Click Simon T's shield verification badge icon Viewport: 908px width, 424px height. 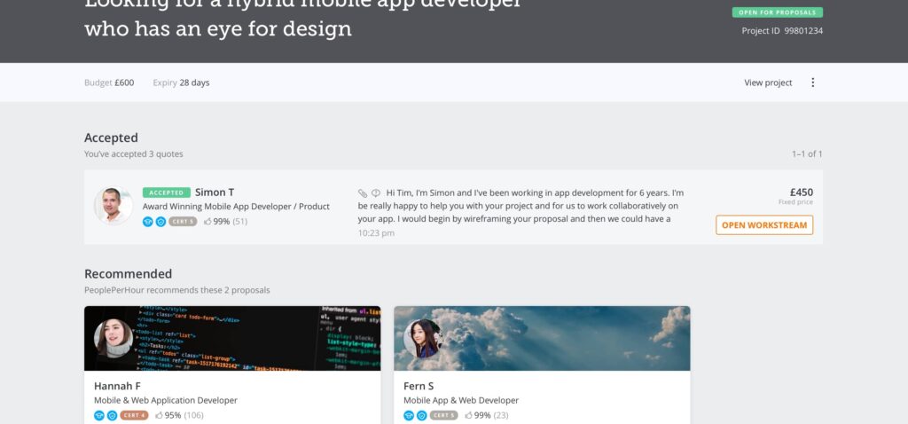(x=160, y=221)
